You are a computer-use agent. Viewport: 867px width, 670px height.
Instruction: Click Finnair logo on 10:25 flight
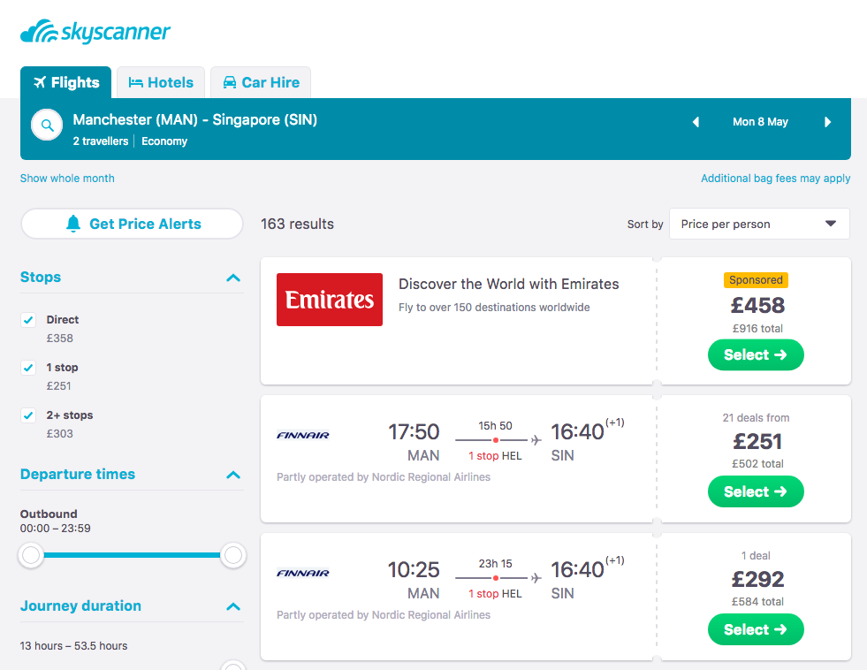point(303,573)
